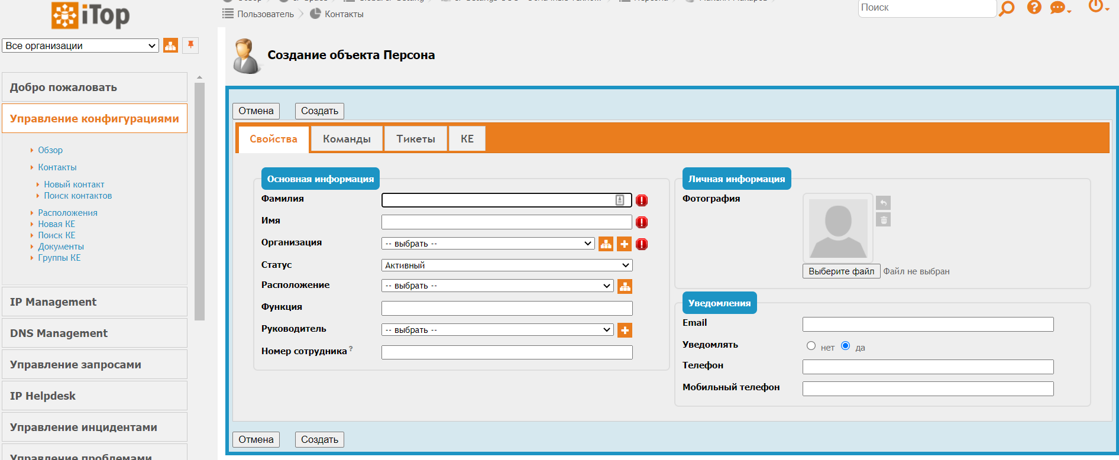Image resolution: width=1119 pixels, height=460 pixels.
Task: Click the trash icon to remove photo
Action: (x=883, y=220)
